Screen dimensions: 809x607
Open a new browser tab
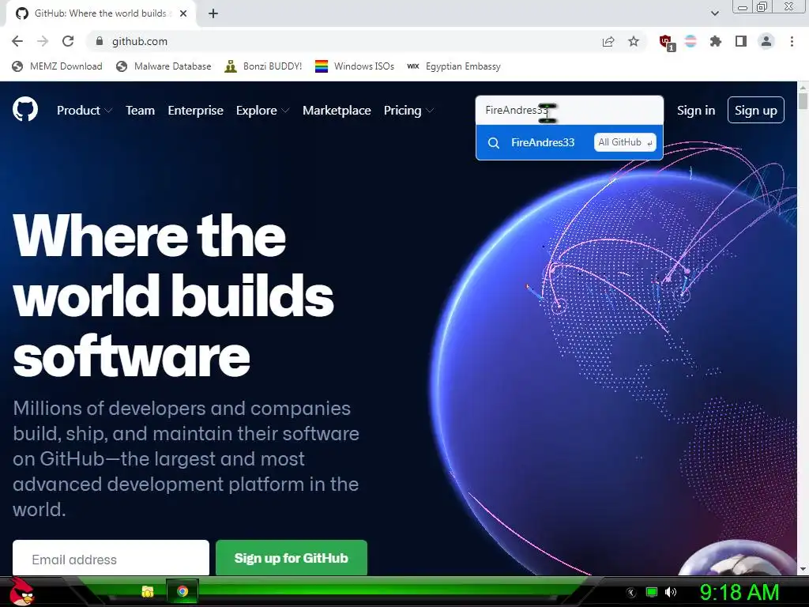point(213,13)
